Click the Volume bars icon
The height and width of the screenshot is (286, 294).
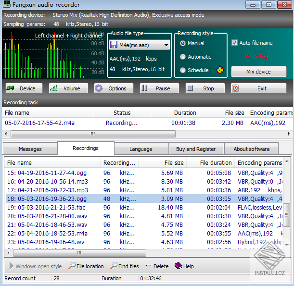coord(53,88)
